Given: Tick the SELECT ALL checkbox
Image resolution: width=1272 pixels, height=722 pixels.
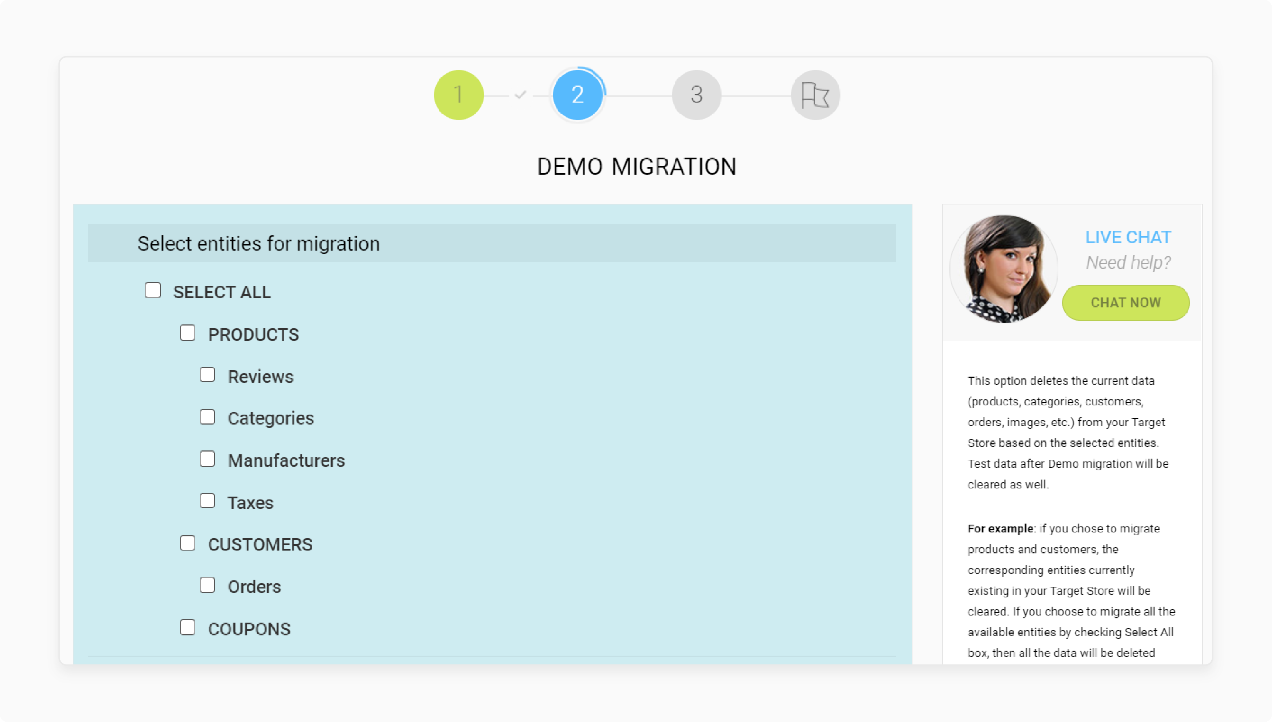Looking at the screenshot, I should (x=153, y=291).
